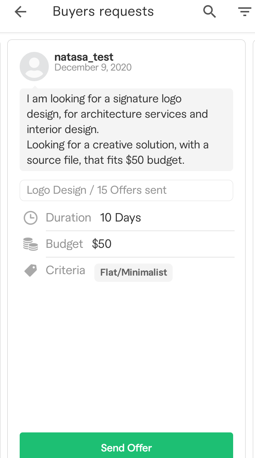
Task: Open the natasa_test username link
Action: (x=84, y=57)
